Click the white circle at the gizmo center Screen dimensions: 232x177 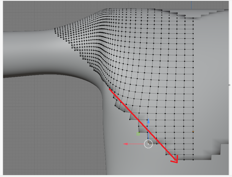[148, 144]
